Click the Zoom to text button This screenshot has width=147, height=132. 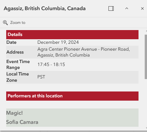pyautogui.click(x=18, y=23)
